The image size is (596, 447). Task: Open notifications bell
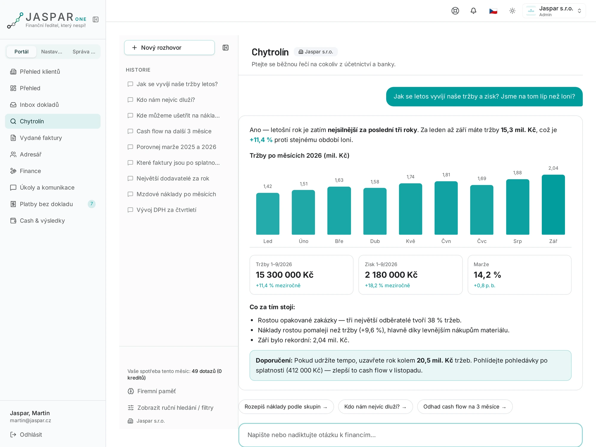point(474,11)
